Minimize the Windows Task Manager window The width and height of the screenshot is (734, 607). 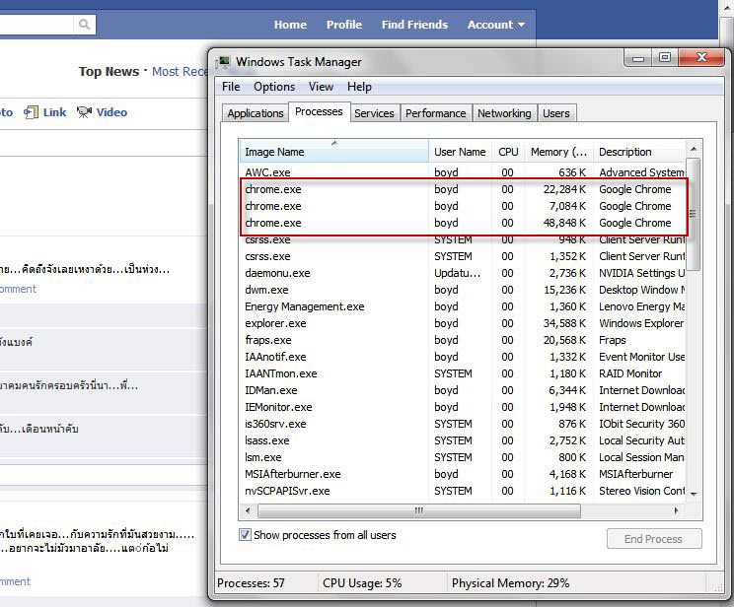tap(638, 58)
